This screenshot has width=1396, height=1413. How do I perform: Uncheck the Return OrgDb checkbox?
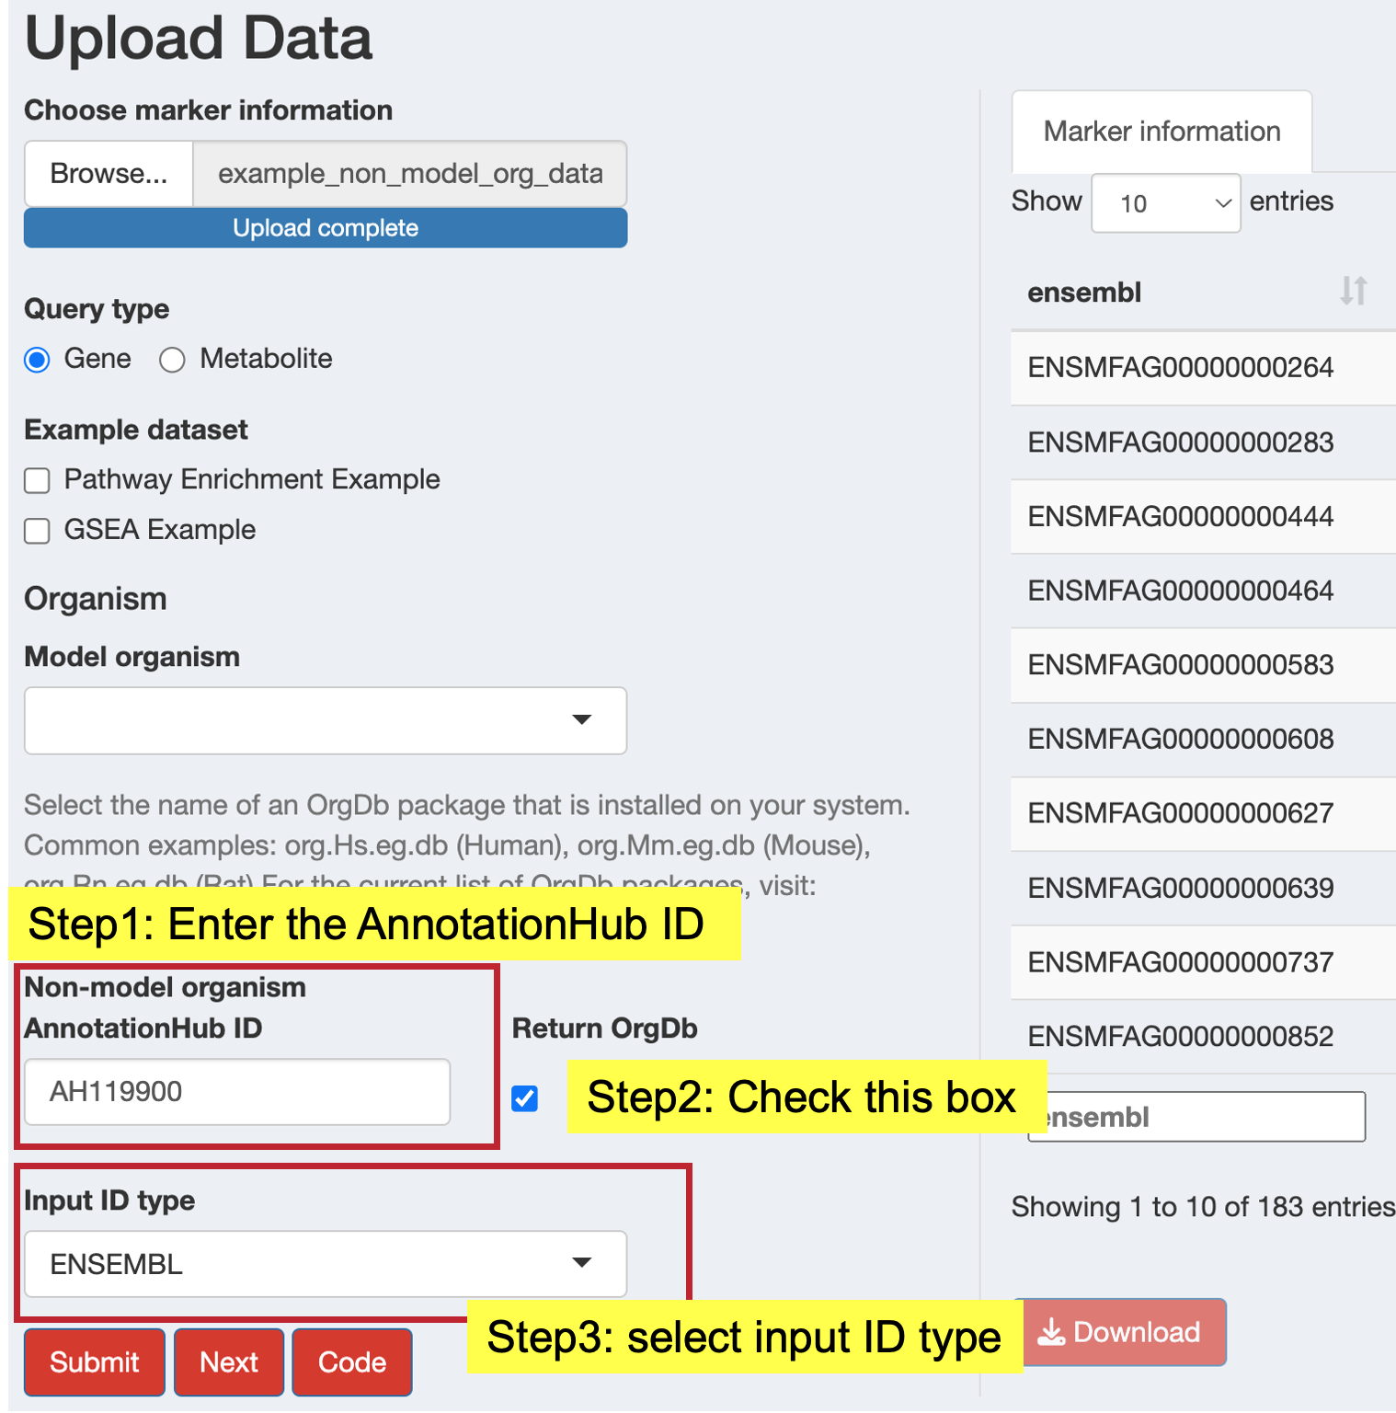(525, 1098)
